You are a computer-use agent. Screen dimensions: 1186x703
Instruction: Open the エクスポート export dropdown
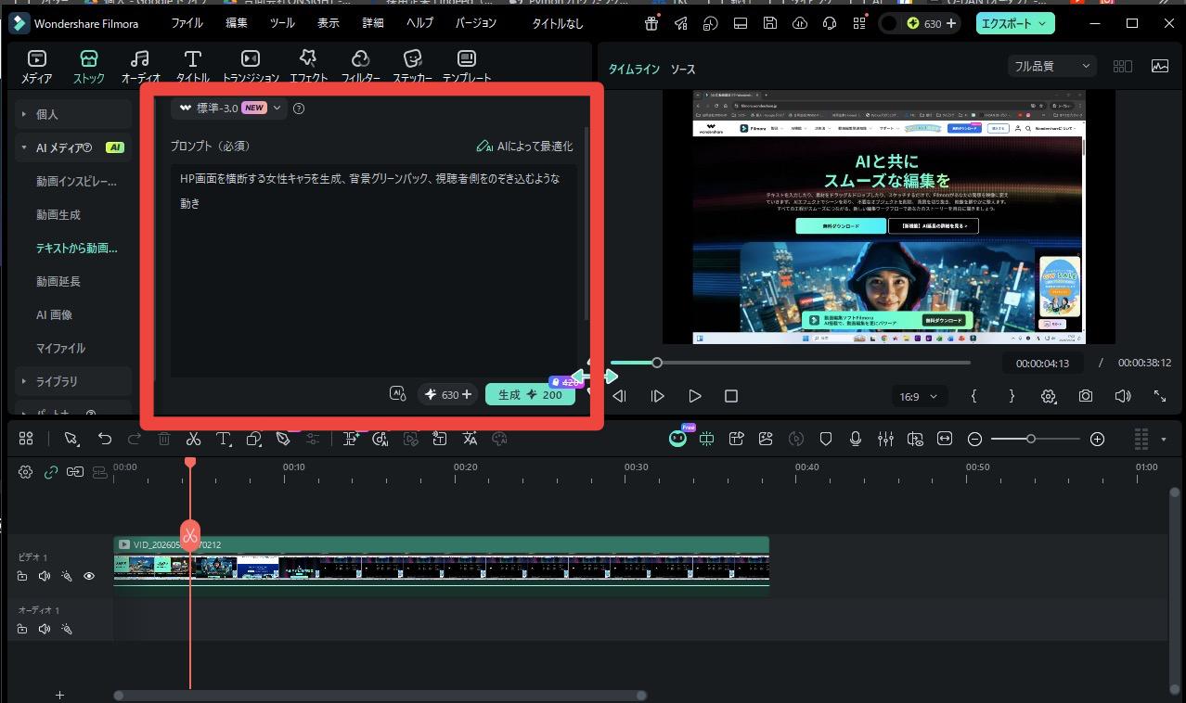point(1015,23)
